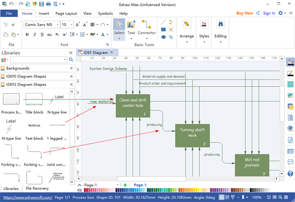Pick the rectangle shape tool

coord(164,30)
